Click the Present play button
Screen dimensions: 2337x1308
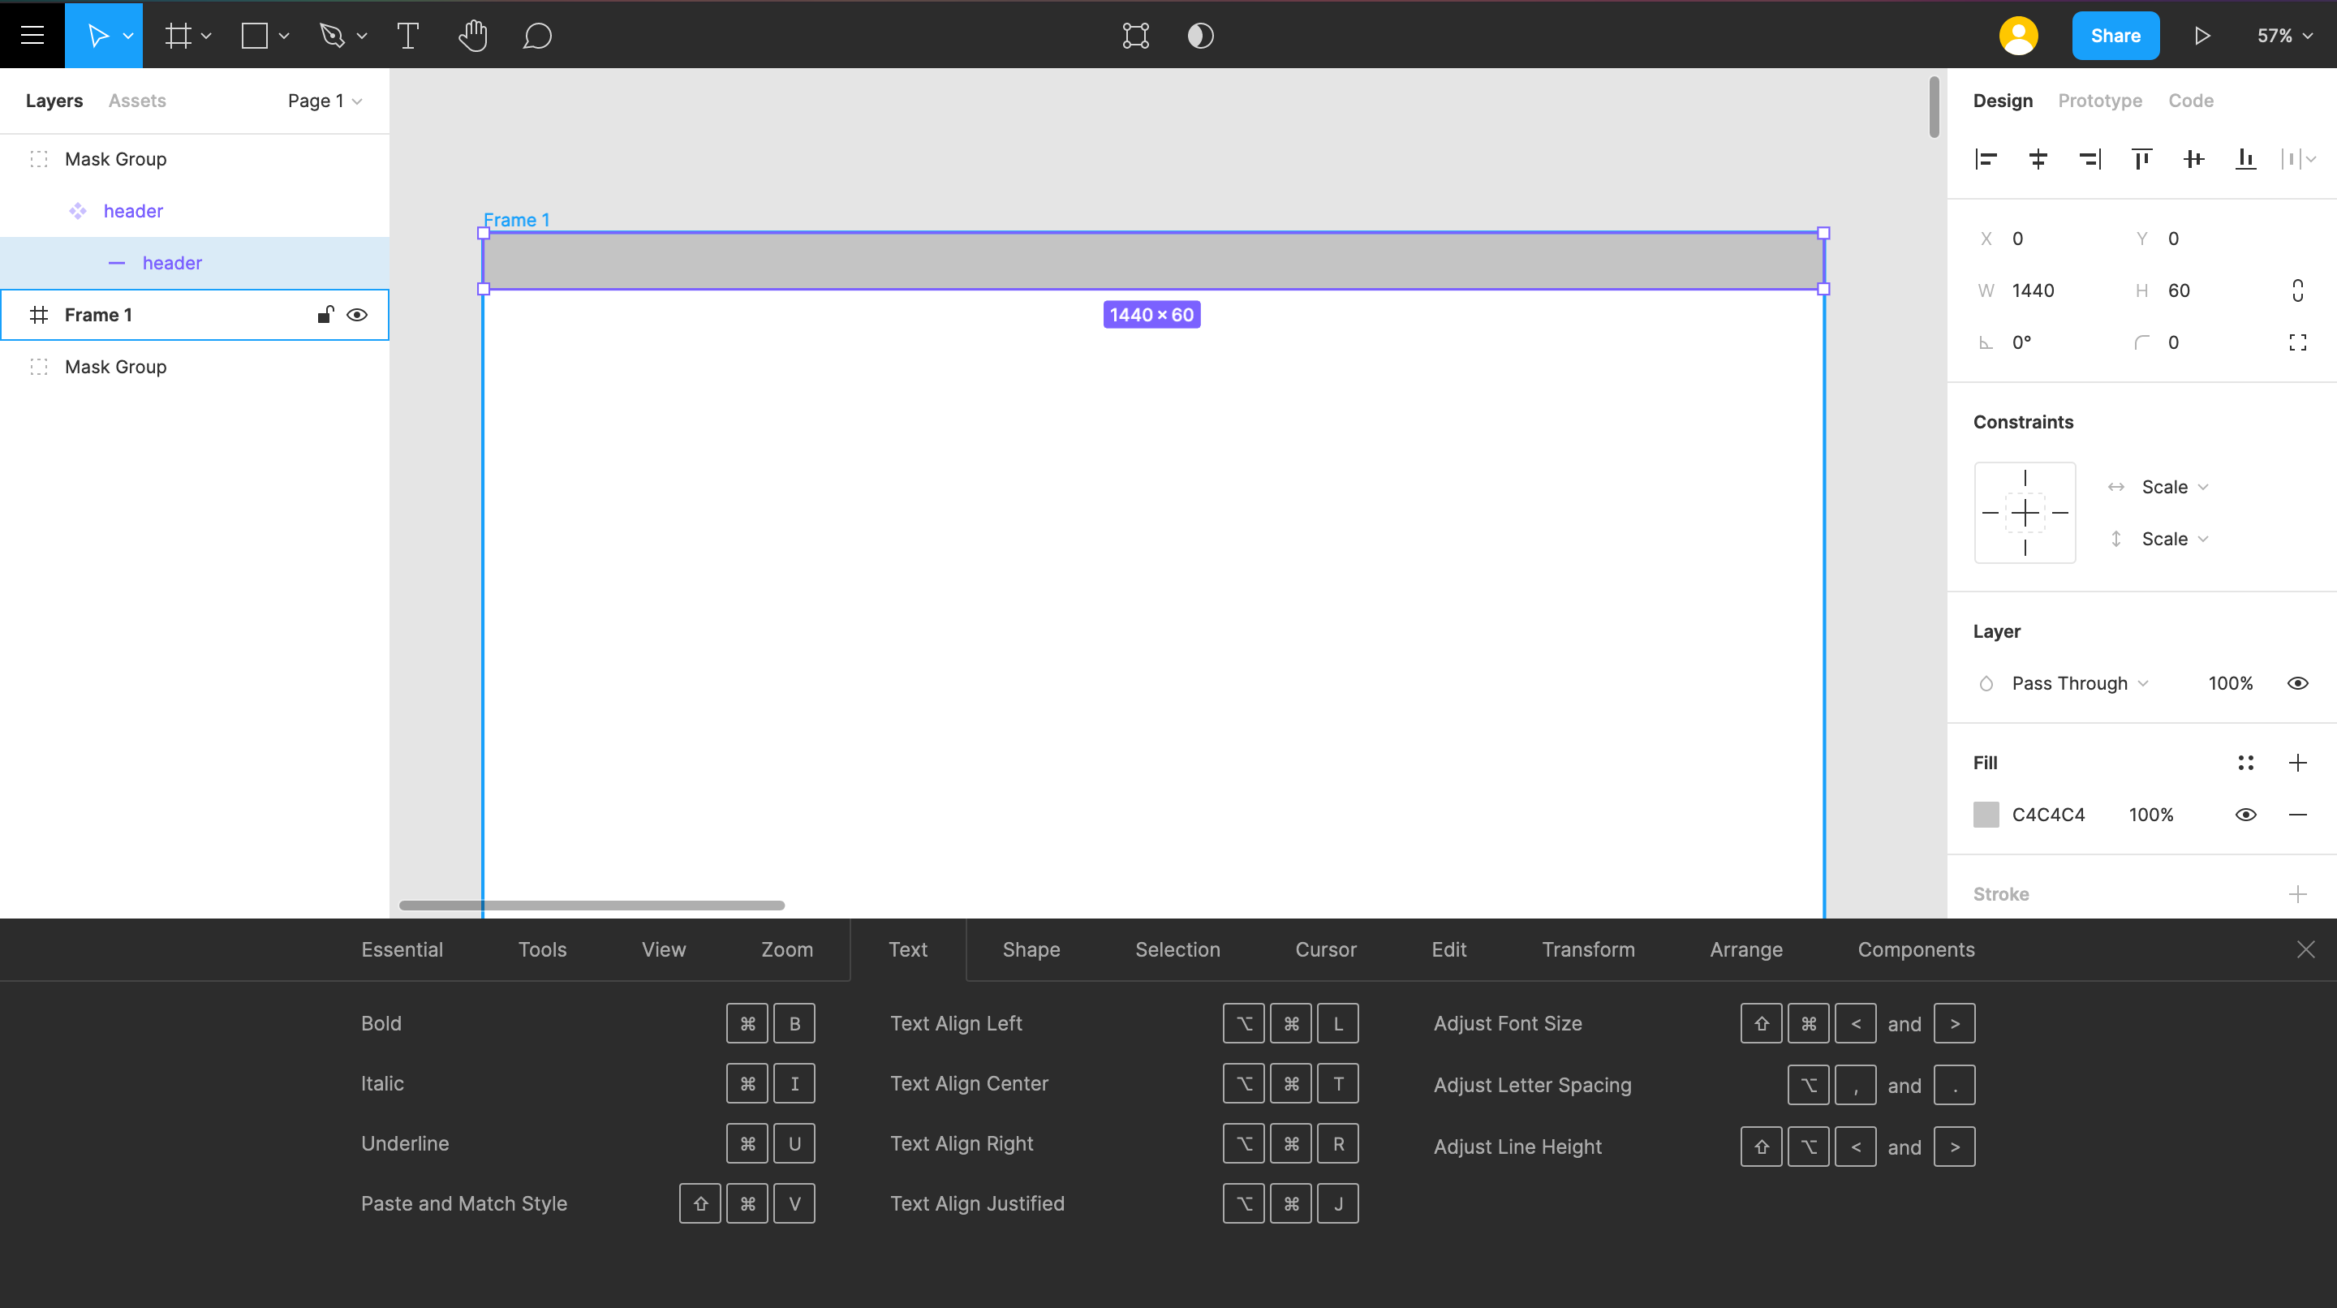click(2201, 36)
